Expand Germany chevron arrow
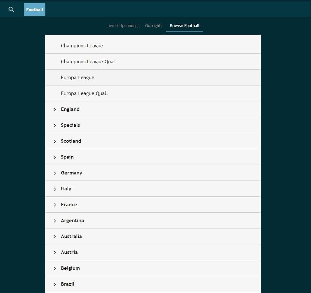 click(55, 173)
